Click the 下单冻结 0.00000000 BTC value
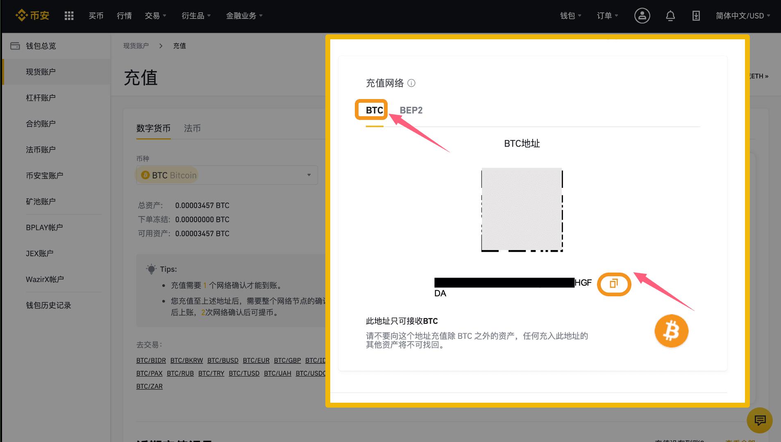This screenshot has height=442, width=781. 202,219
